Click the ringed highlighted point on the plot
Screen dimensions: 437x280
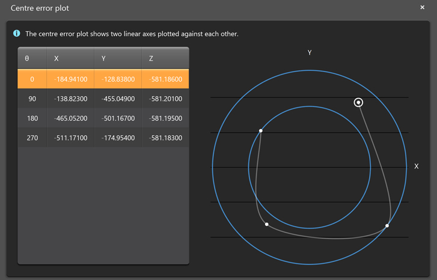click(358, 103)
